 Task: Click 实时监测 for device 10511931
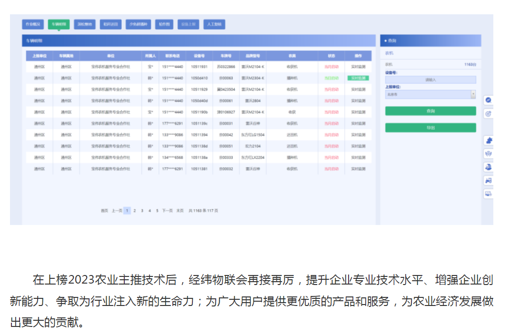[x=358, y=67]
